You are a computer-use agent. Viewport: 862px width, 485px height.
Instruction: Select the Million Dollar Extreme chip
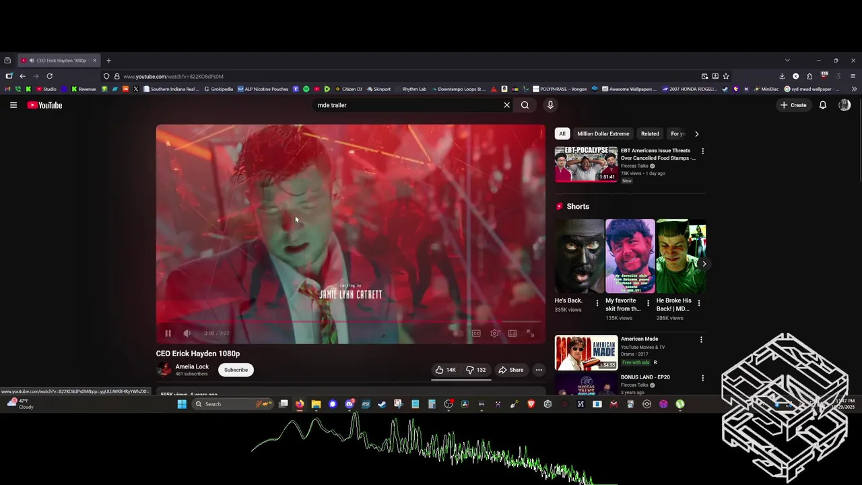click(x=603, y=133)
